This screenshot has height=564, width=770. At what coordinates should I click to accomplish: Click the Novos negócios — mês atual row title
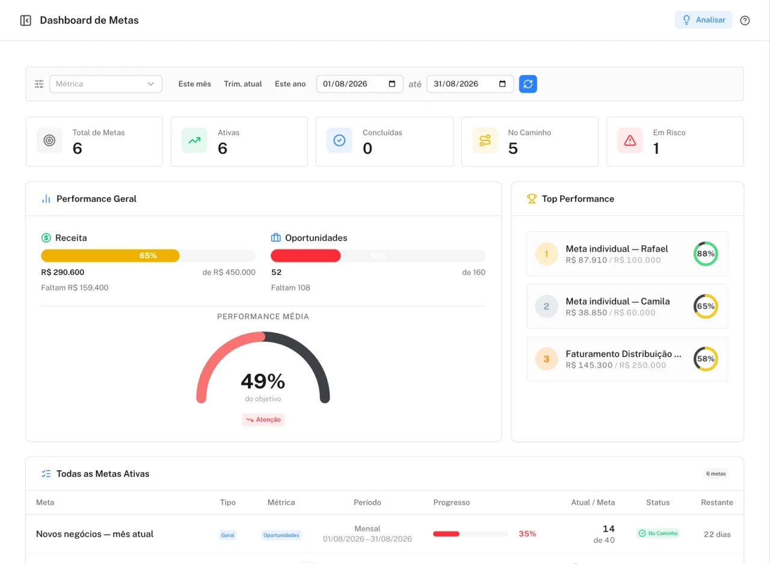click(95, 534)
